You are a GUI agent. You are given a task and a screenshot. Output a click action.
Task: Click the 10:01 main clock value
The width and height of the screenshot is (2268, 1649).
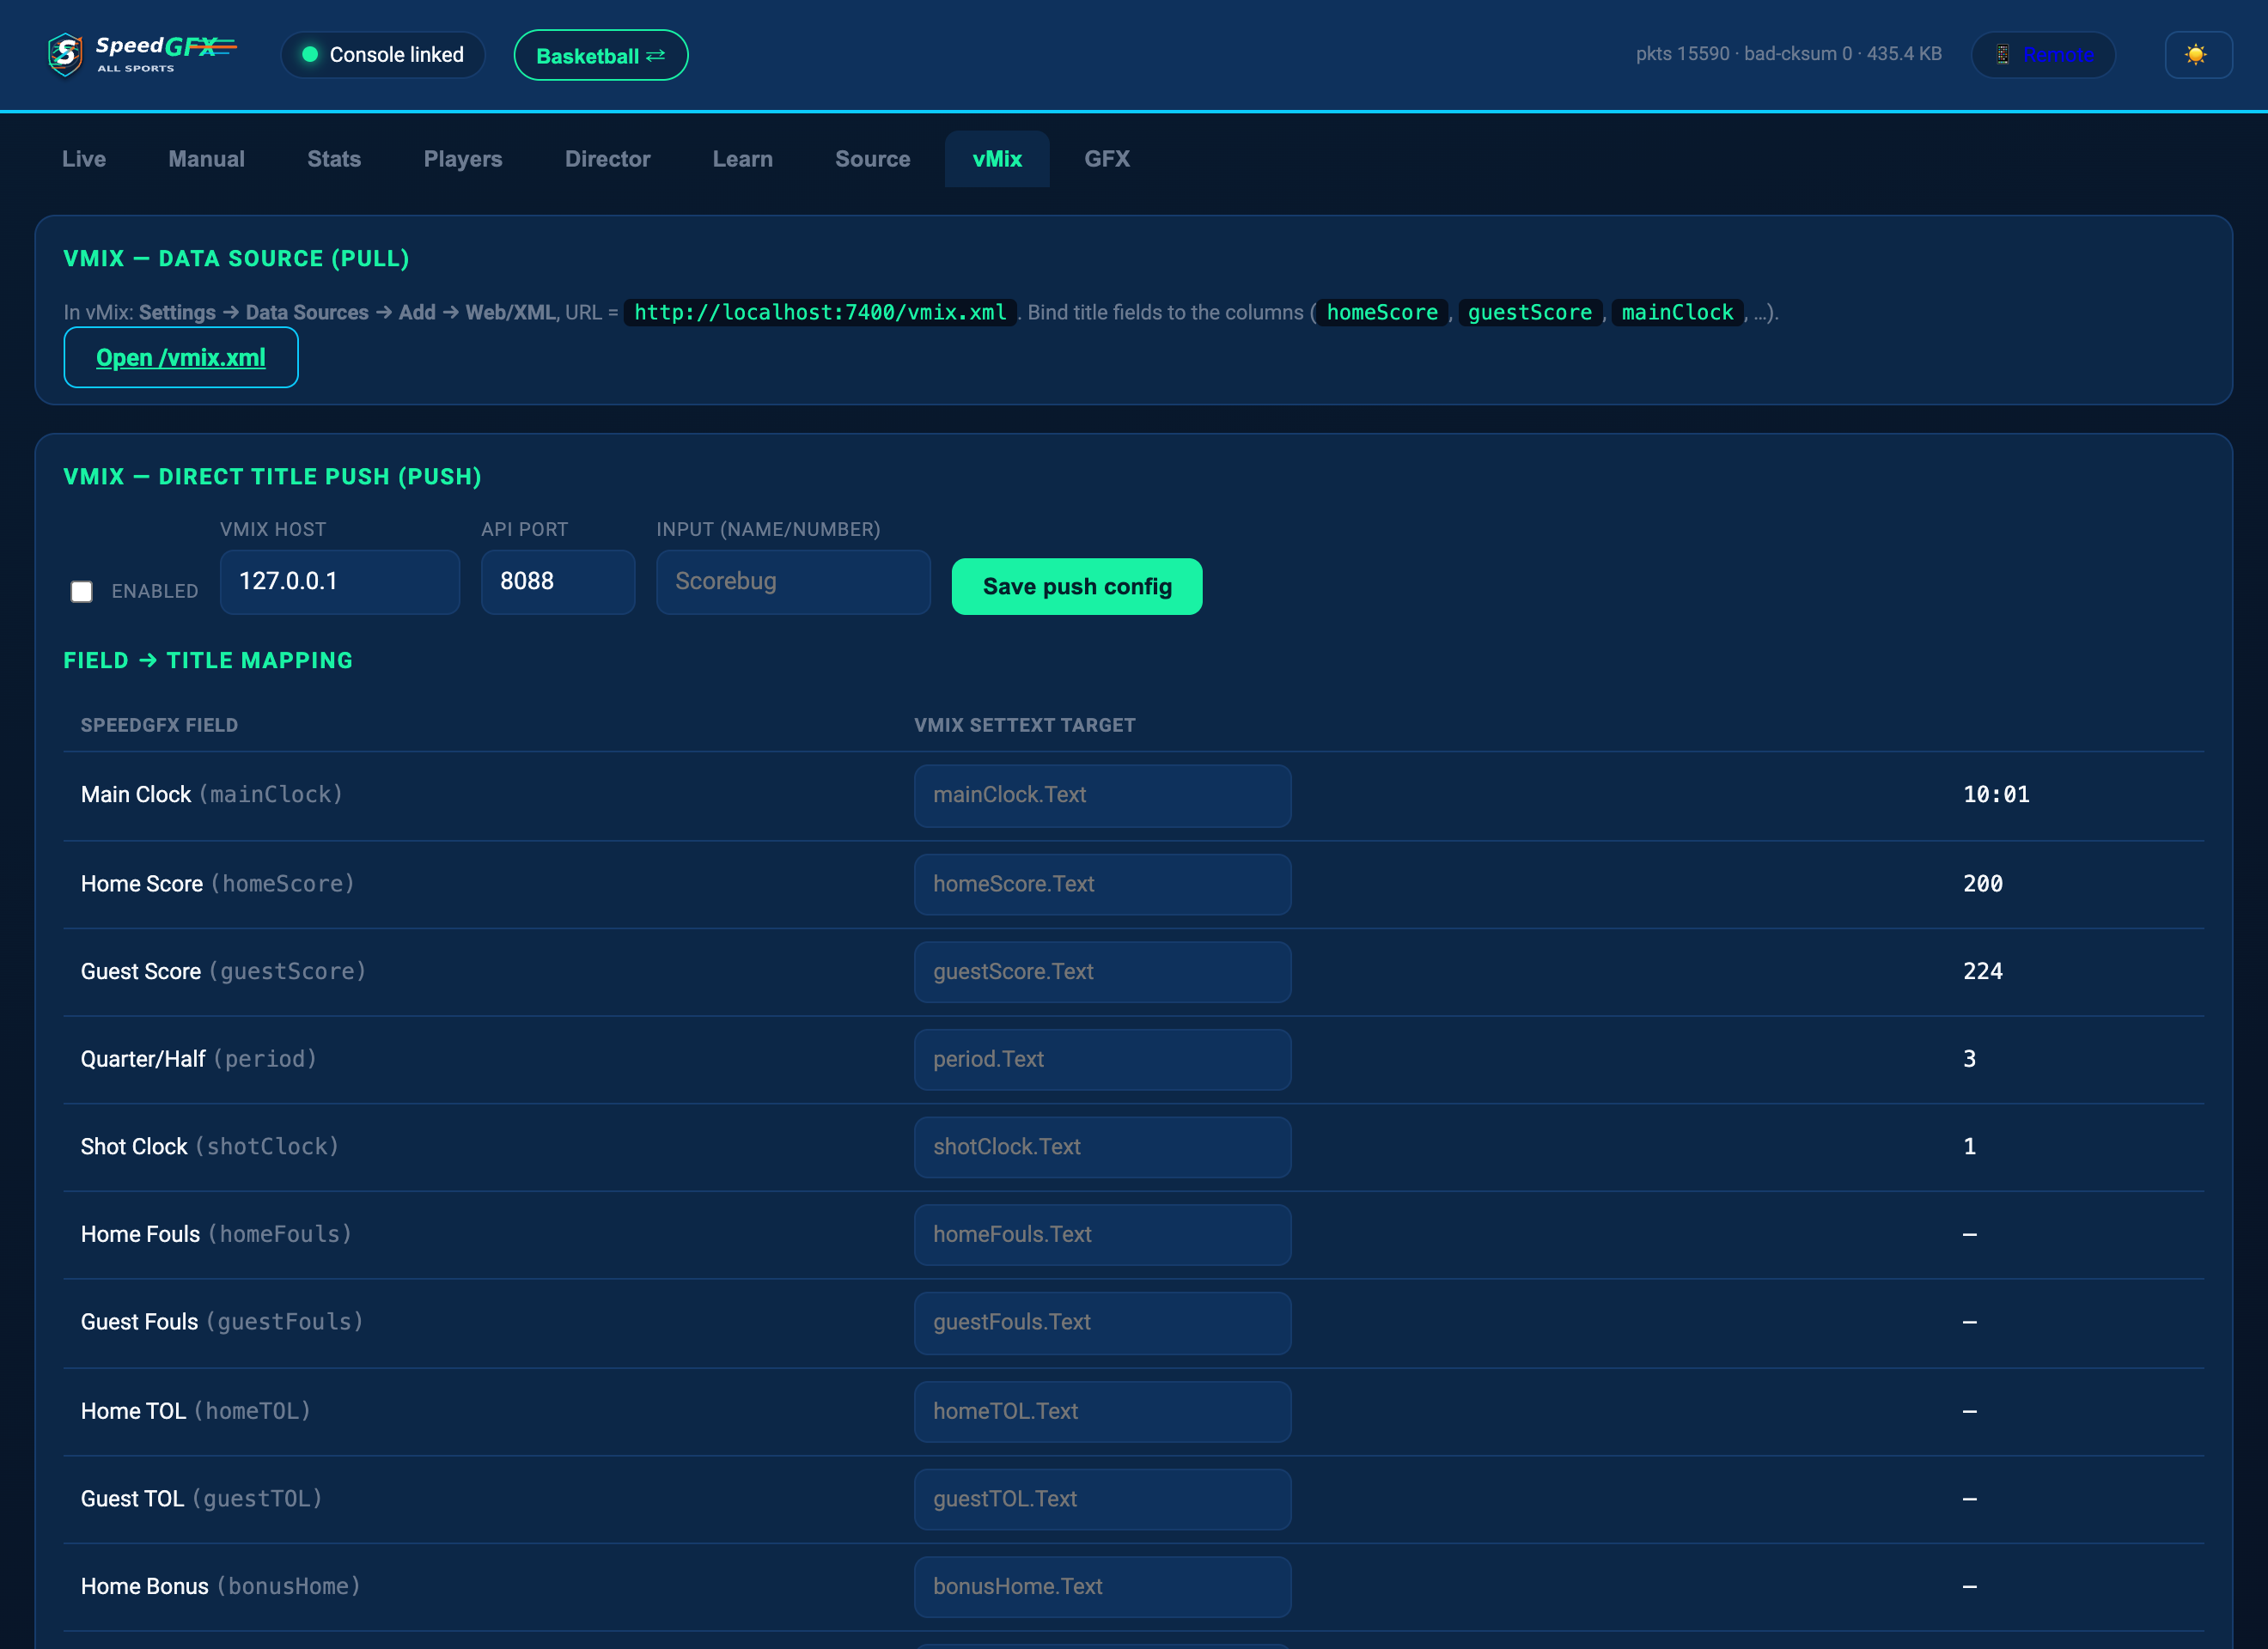point(1996,794)
